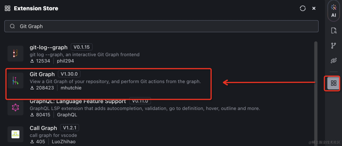Open the source control branch icon
The height and width of the screenshot is (146, 342).
333,46
